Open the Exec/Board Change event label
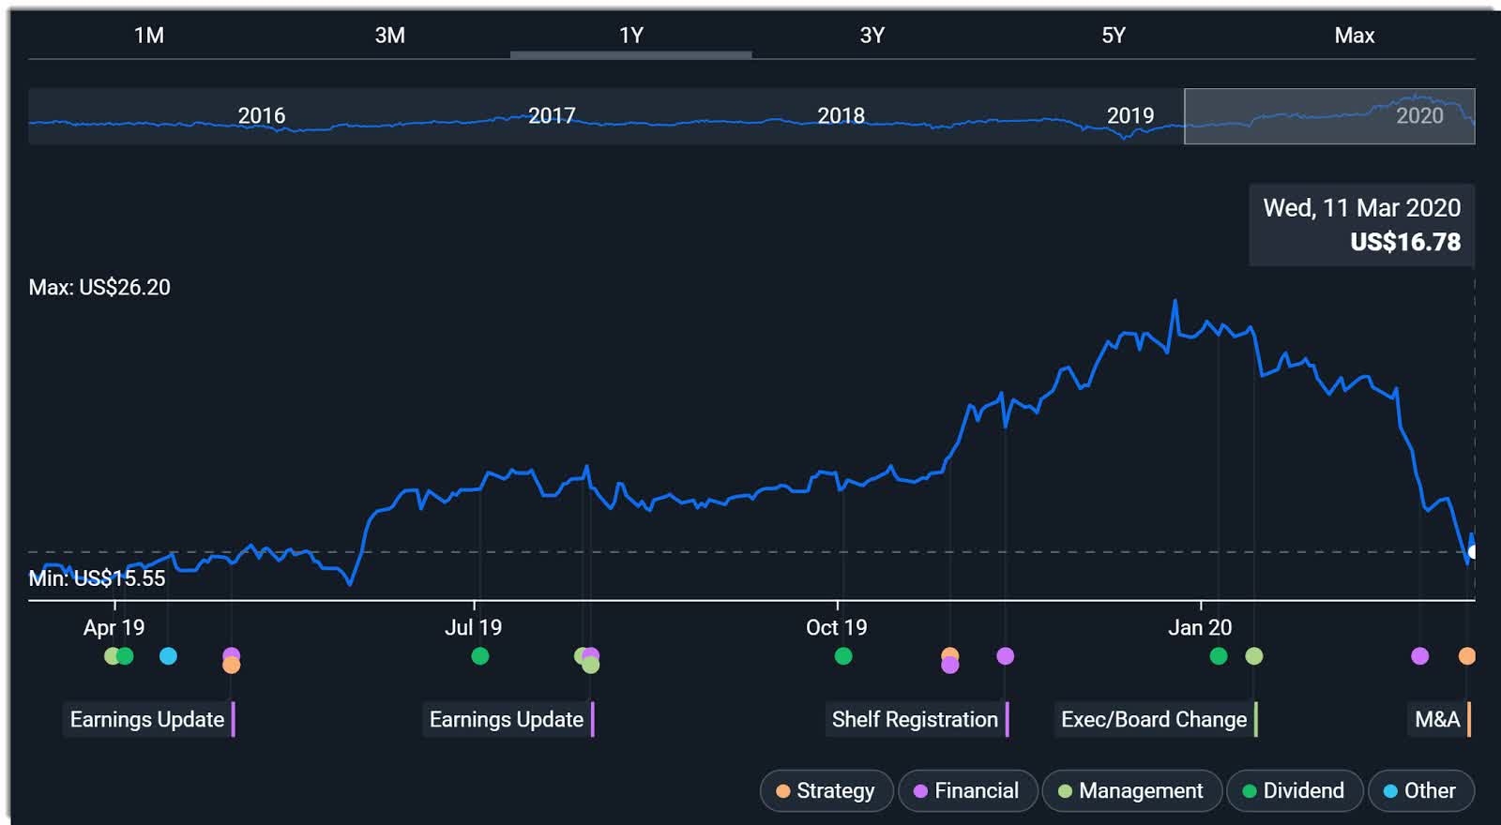1501x825 pixels. click(1155, 720)
